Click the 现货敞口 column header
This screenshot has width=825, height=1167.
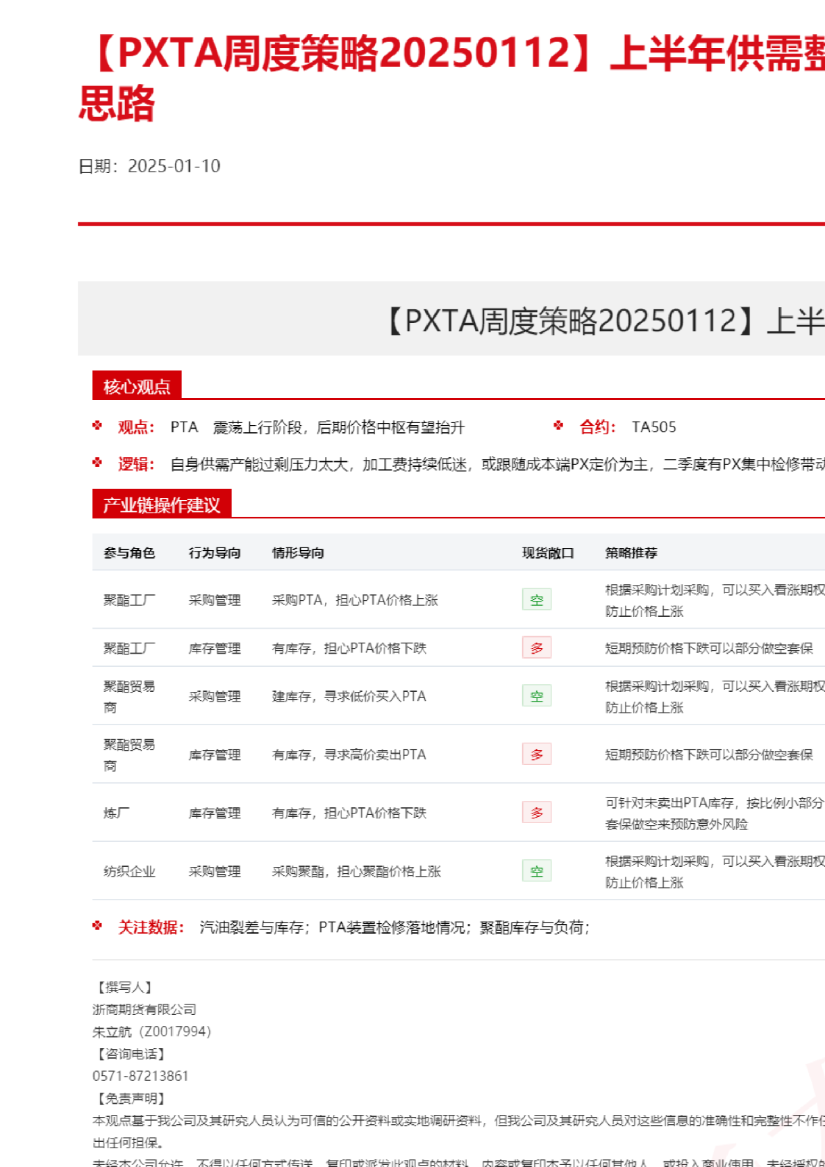[x=548, y=553]
